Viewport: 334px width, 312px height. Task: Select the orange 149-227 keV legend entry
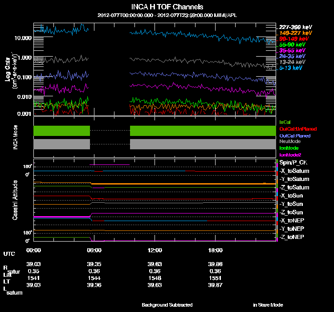(293, 33)
